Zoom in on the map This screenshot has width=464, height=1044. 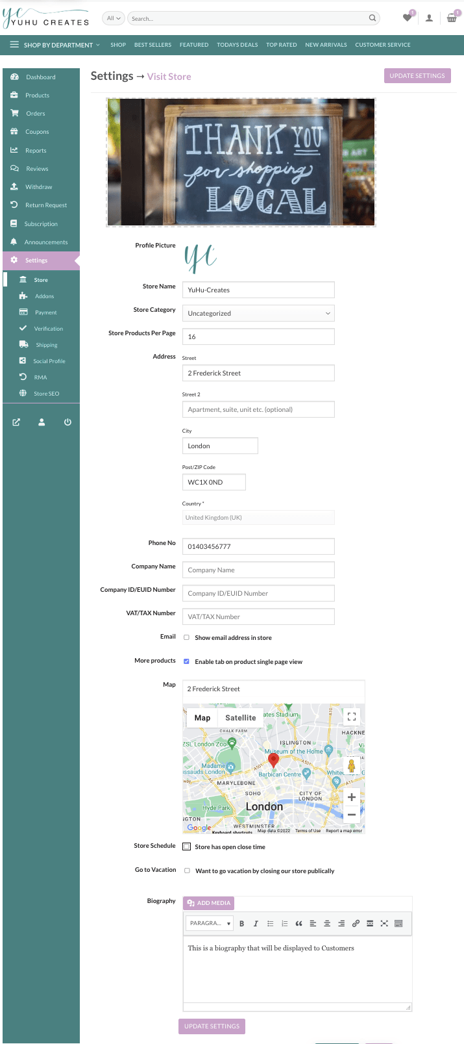351,797
